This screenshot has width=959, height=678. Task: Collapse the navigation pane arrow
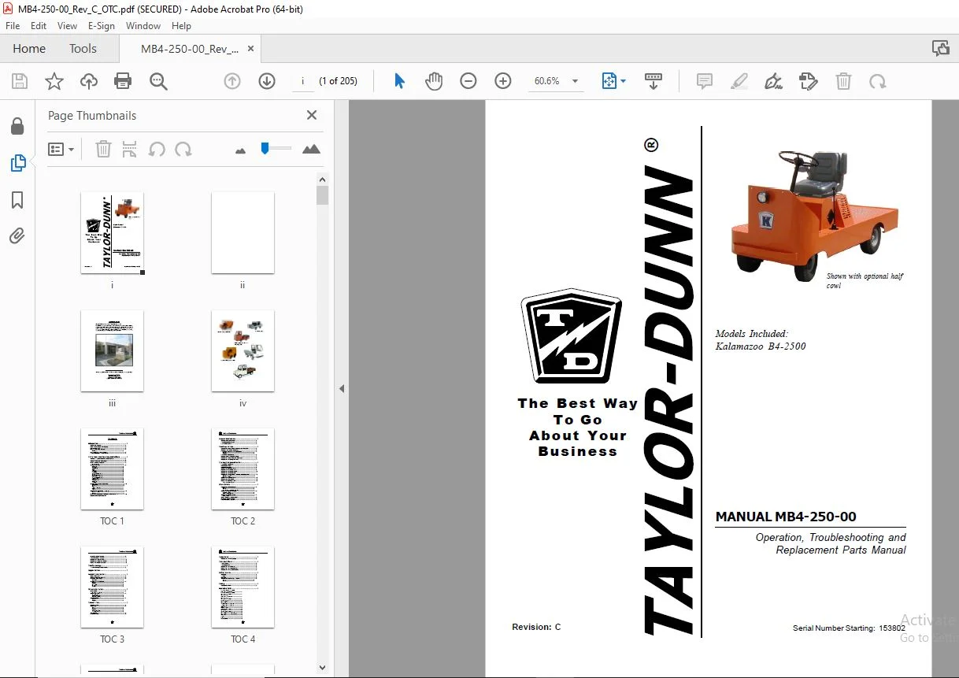click(342, 389)
